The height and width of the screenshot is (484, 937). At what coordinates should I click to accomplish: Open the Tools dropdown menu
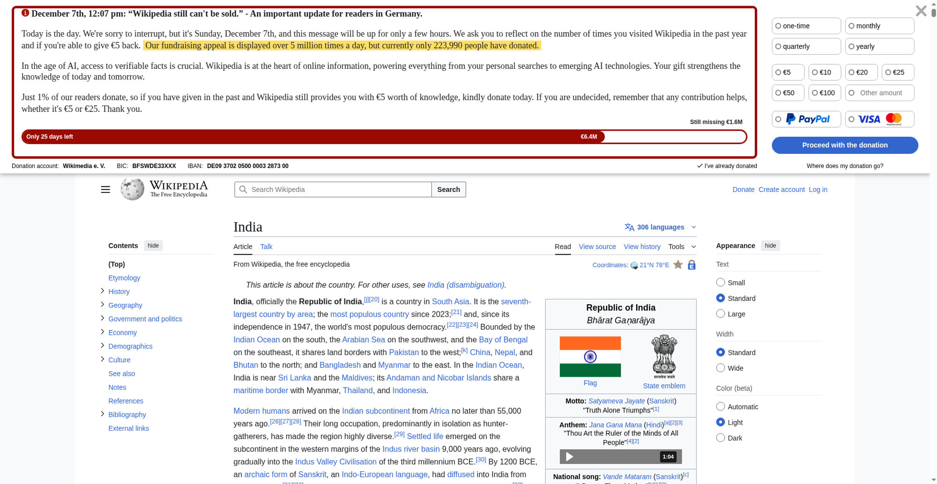[682, 247]
